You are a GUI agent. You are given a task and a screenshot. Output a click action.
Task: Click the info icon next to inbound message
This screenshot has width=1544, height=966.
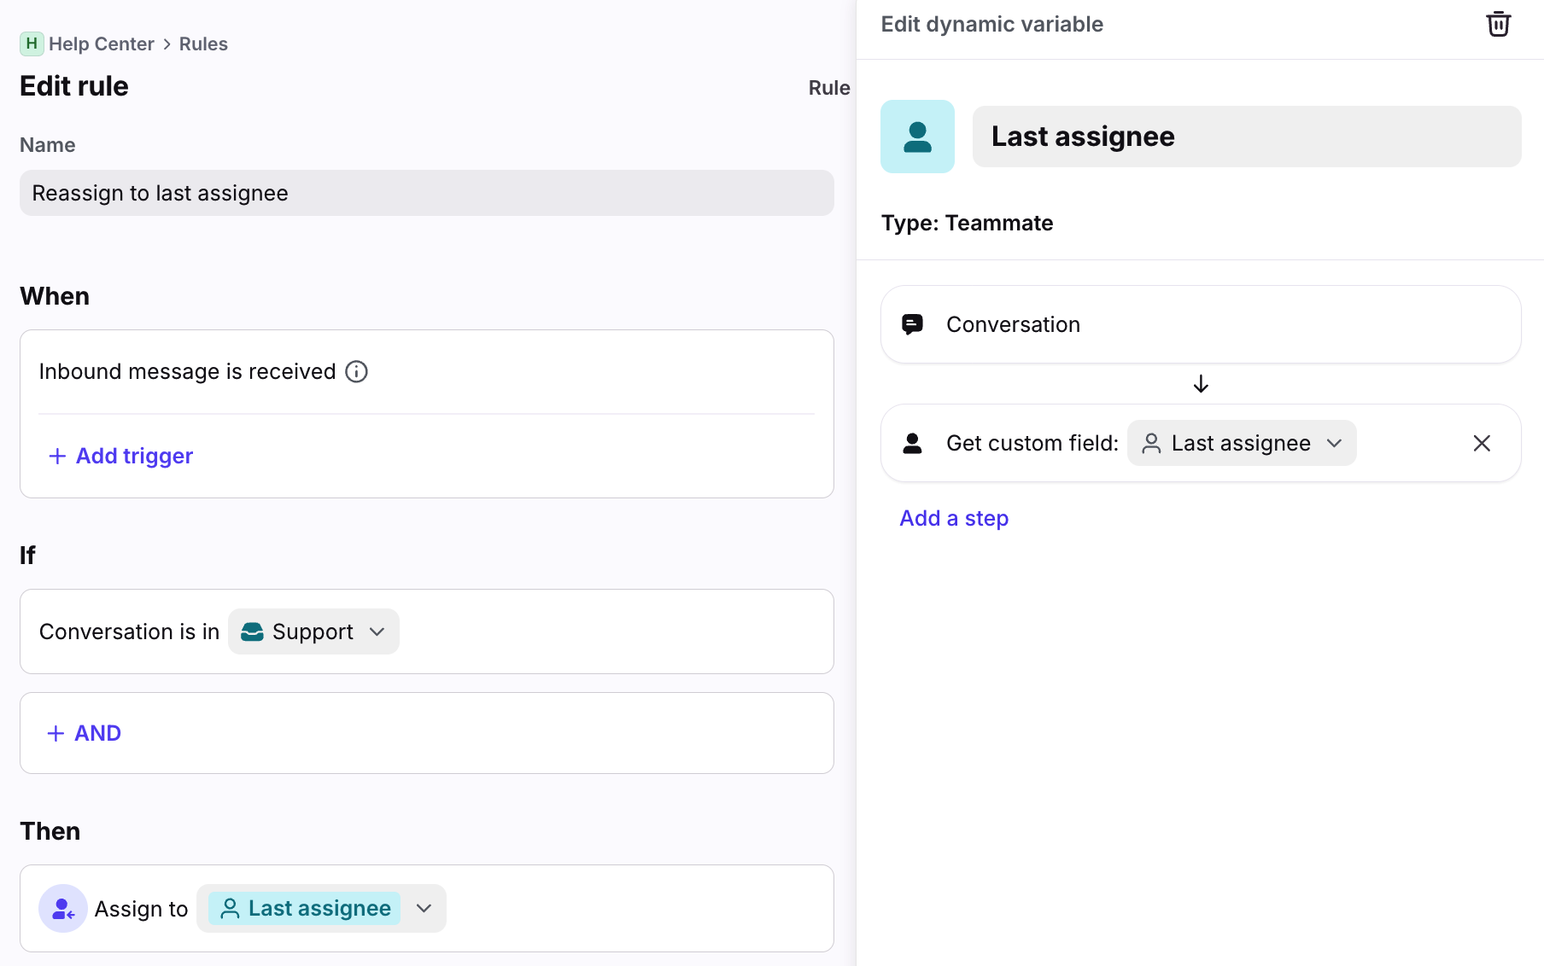[356, 372]
